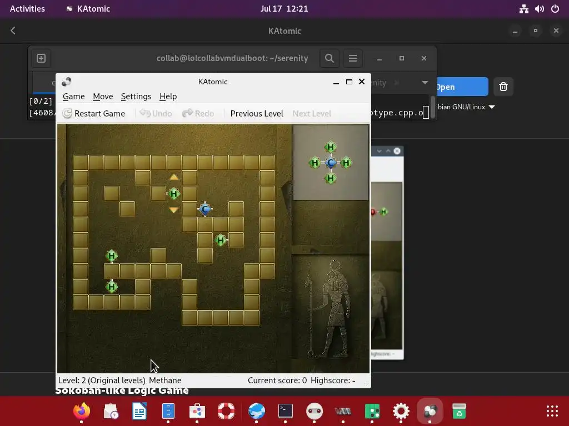
Task: Open the Move menu
Action: (x=103, y=97)
